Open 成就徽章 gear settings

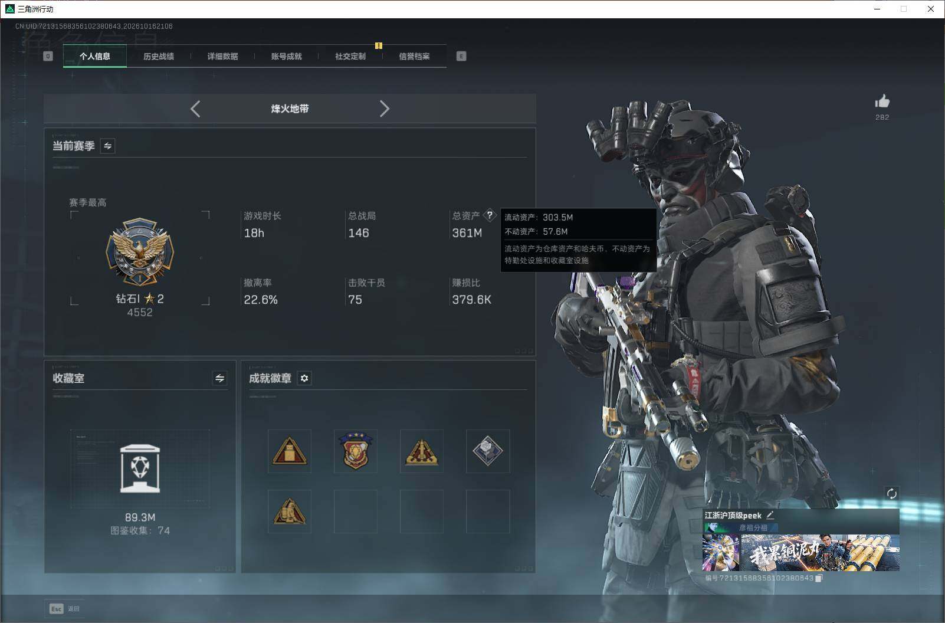pos(304,378)
